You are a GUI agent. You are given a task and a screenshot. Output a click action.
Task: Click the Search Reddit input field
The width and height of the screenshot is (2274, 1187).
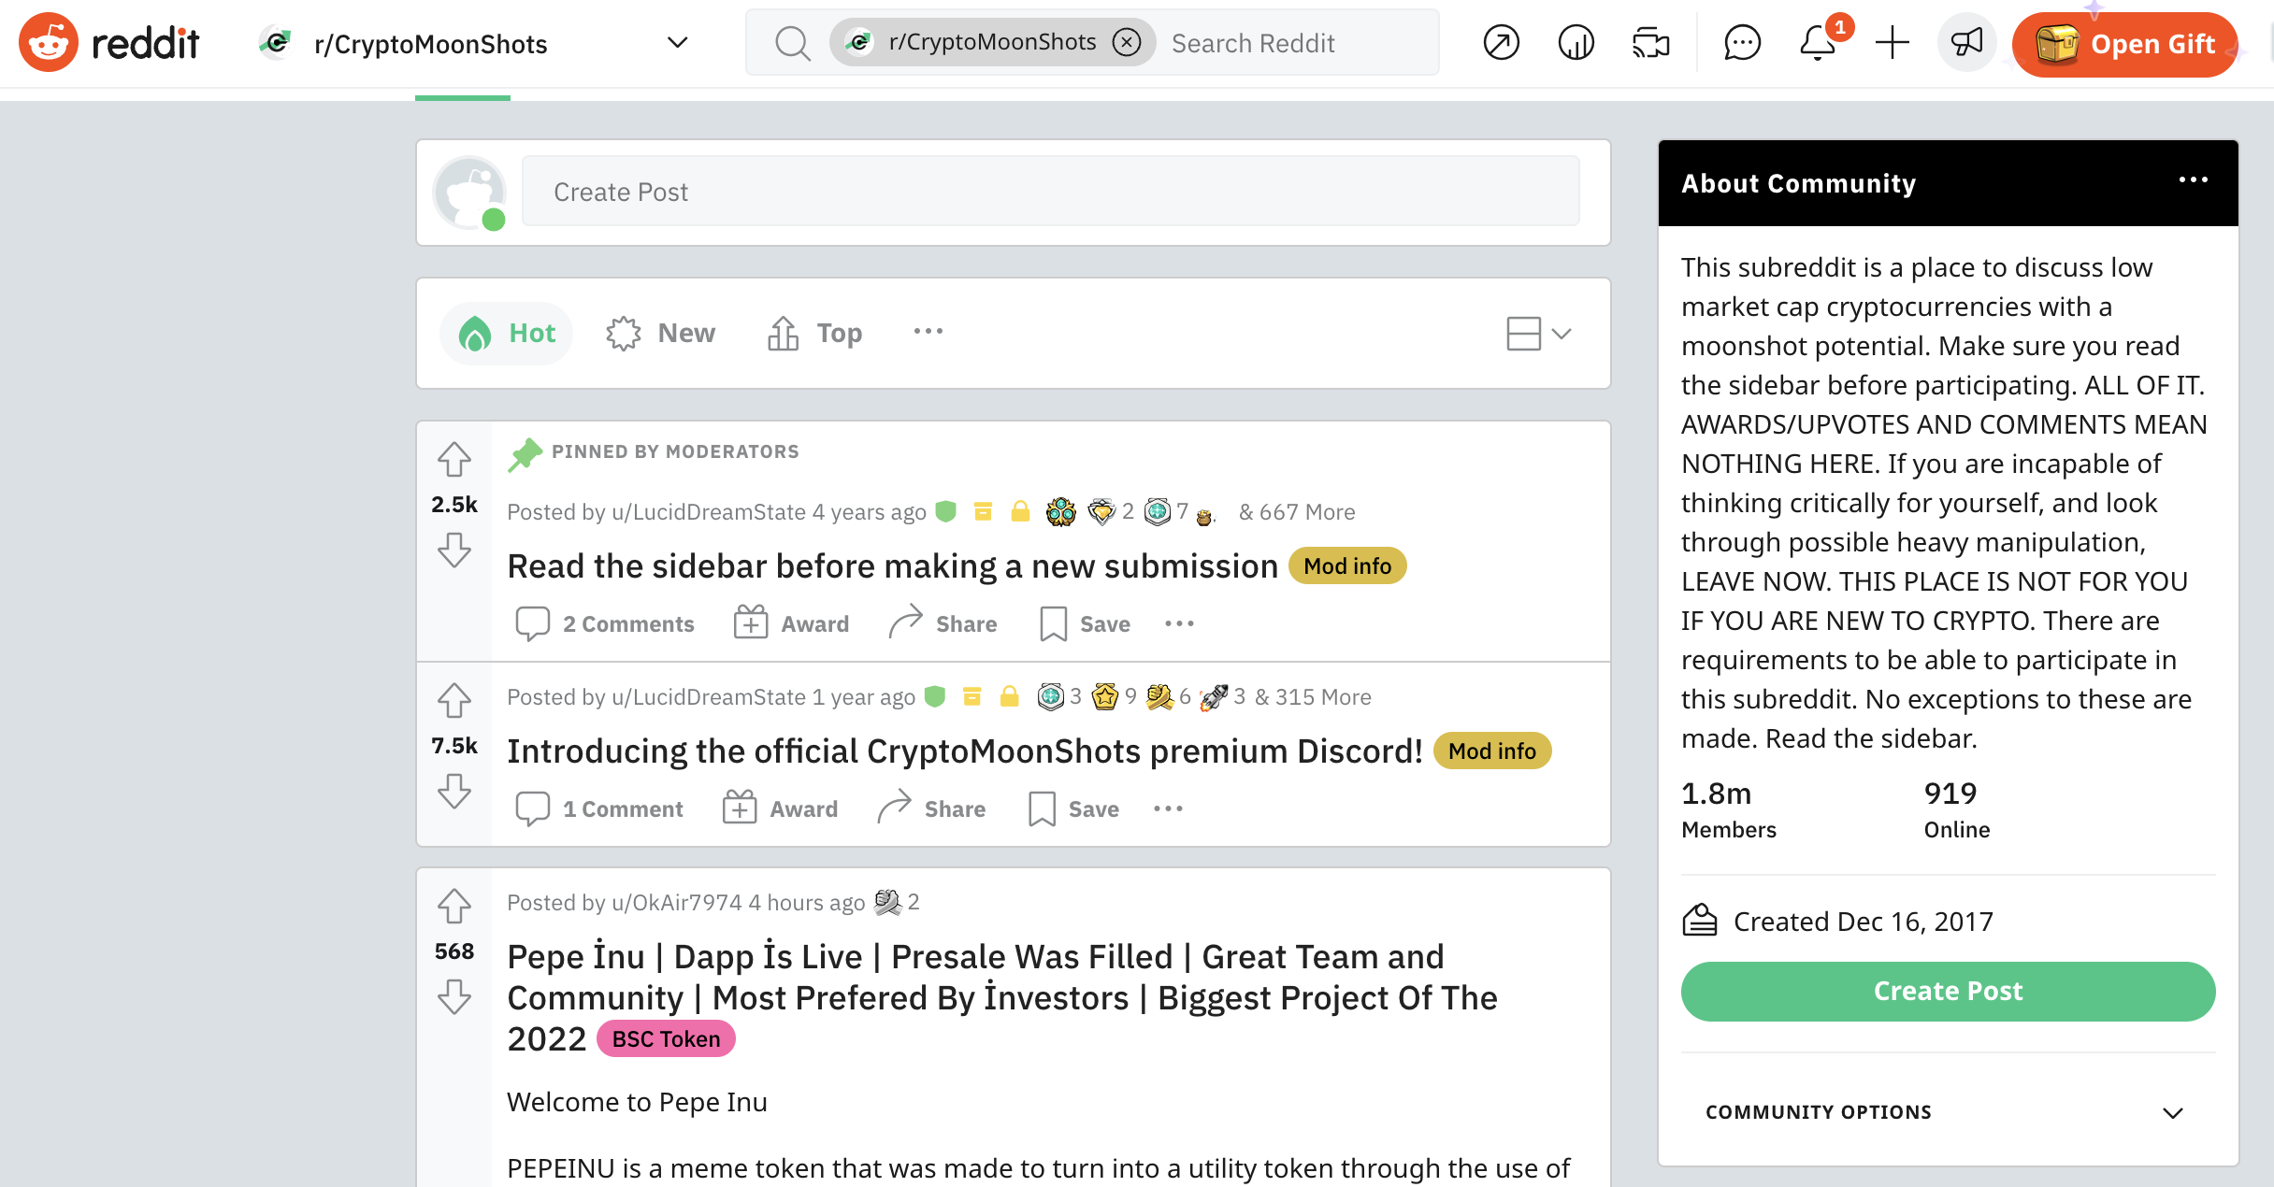(1253, 43)
